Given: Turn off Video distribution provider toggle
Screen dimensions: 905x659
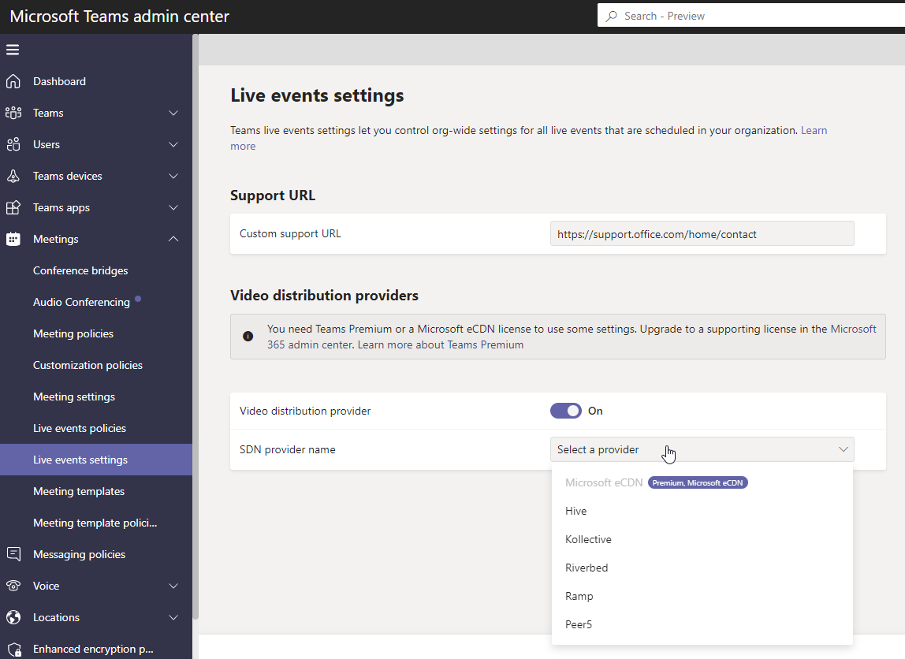Looking at the screenshot, I should 566,411.
